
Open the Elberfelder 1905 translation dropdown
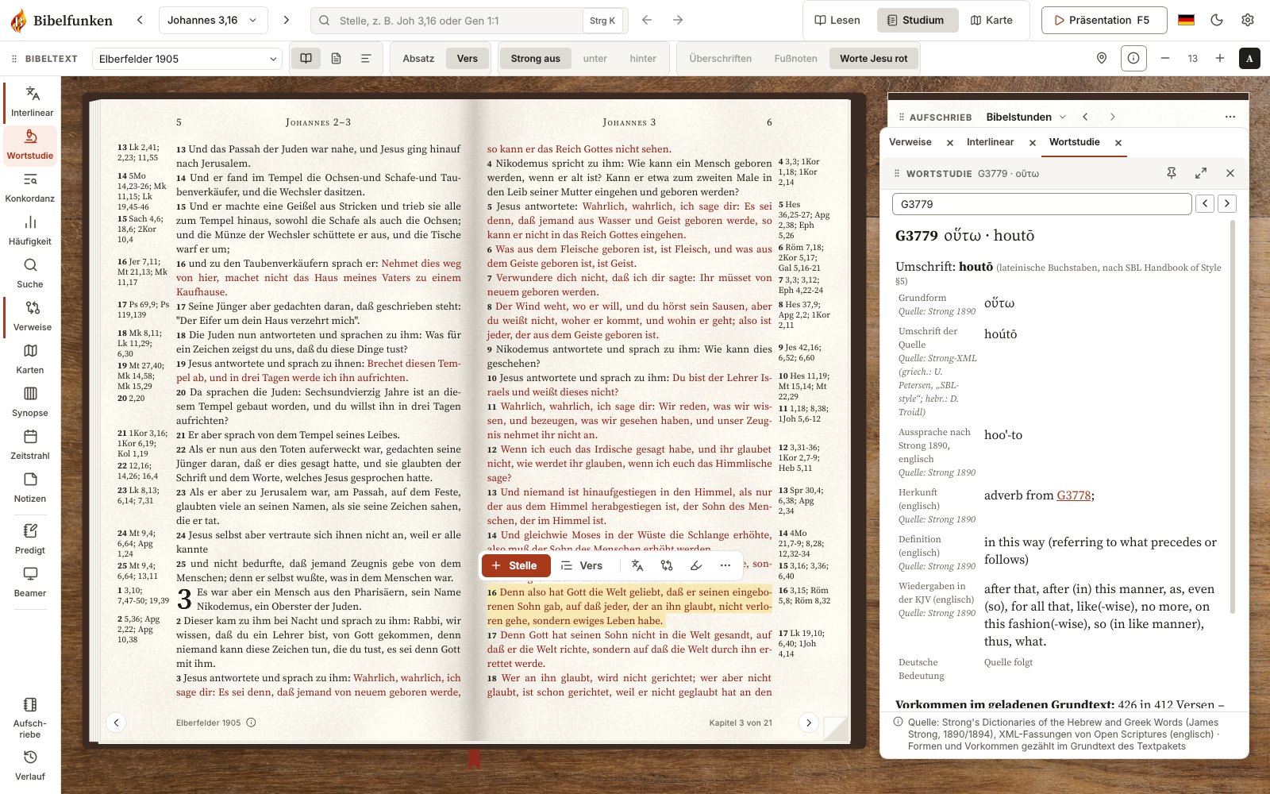(x=187, y=59)
